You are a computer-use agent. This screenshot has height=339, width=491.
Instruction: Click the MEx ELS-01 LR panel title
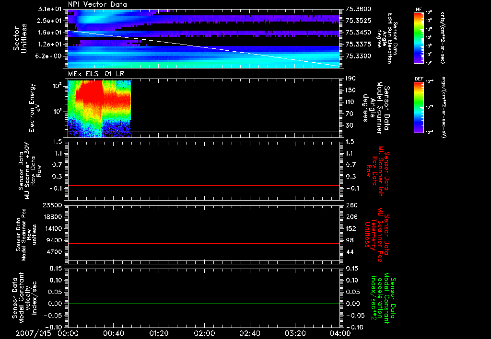96,74
